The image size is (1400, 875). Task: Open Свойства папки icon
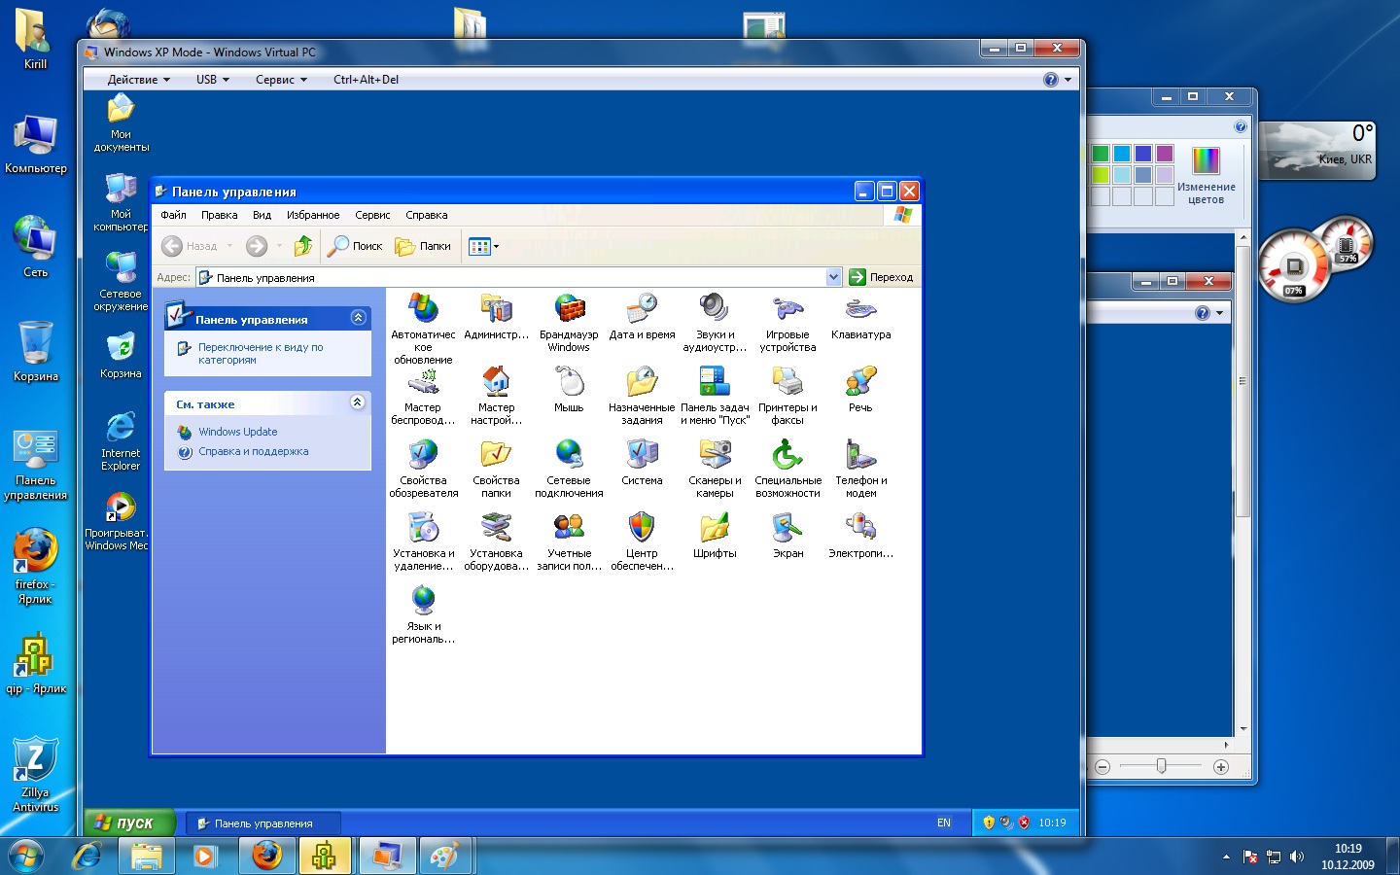tap(496, 469)
